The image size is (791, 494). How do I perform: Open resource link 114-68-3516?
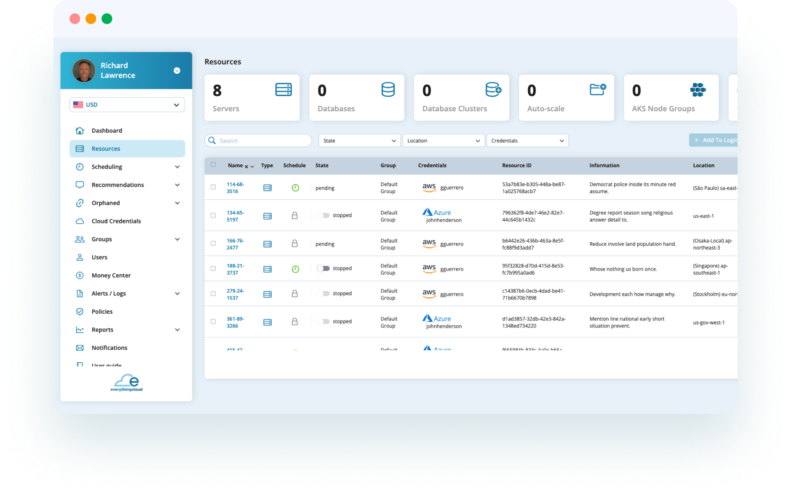point(235,188)
